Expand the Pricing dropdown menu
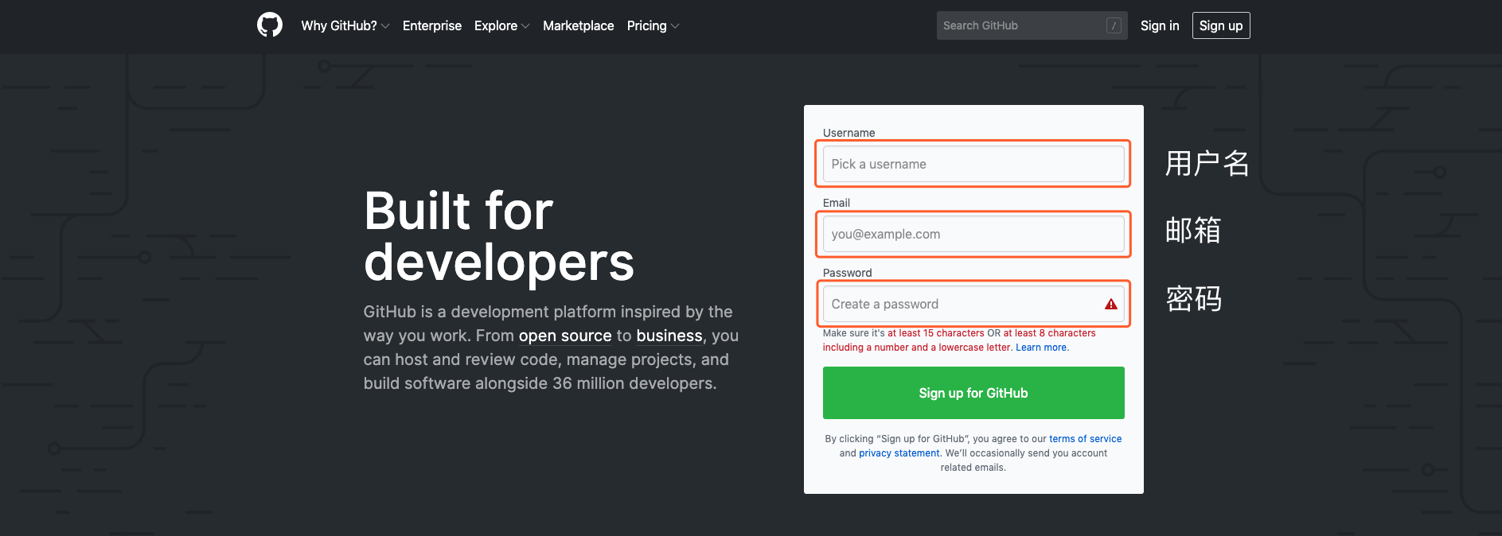The image size is (1502, 536). pos(653,25)
